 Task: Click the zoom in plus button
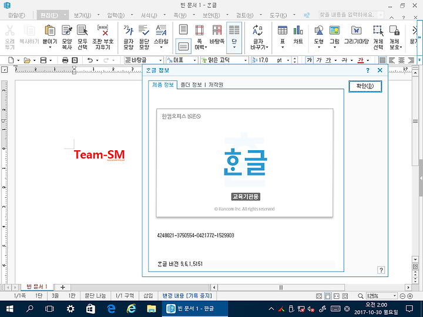410,296
